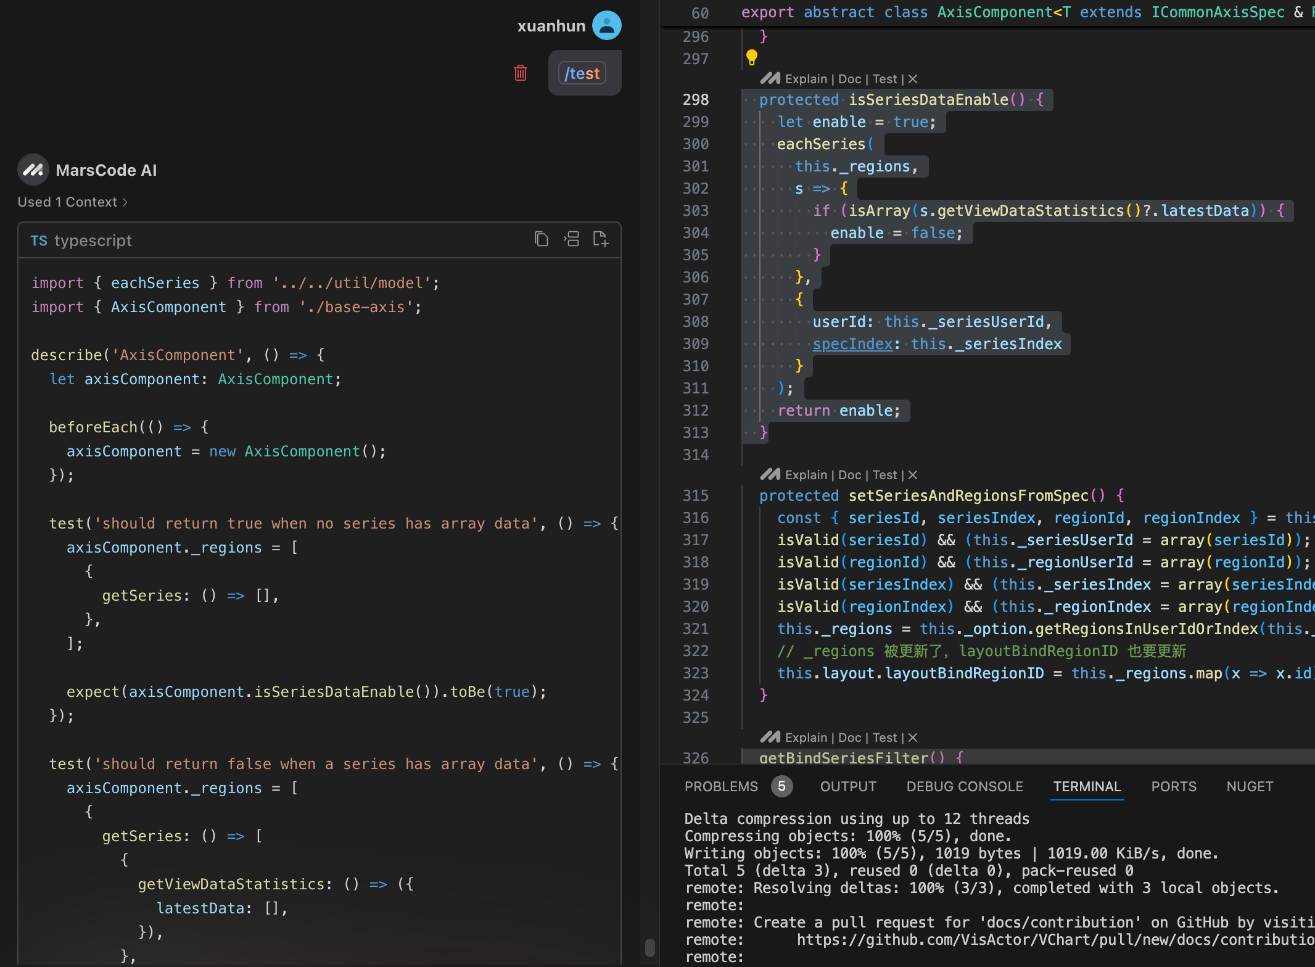Switch to the PORTS tab
1315x967 pixels.
[x=1173, y=786]
